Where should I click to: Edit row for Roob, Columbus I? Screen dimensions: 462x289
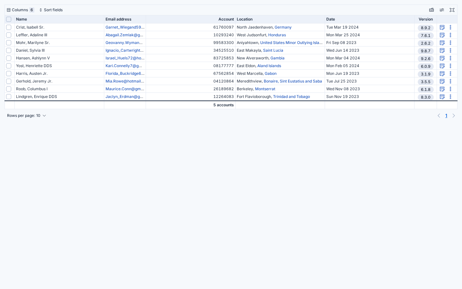[442, 89]
